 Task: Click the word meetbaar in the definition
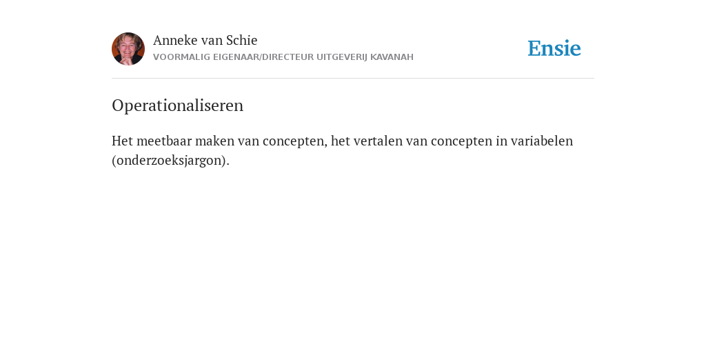(164, 141)
